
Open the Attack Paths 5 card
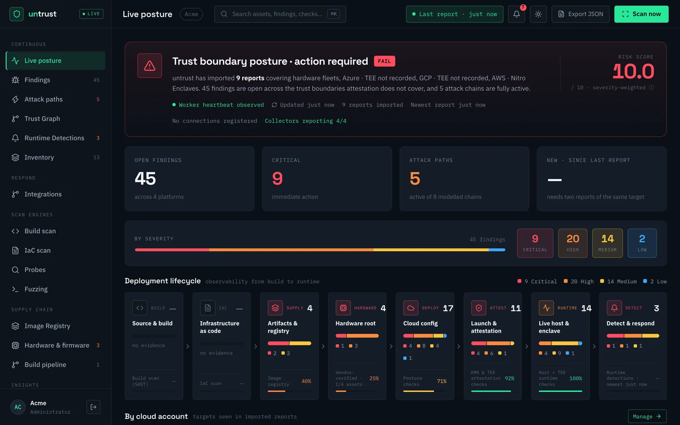[464, 178]
